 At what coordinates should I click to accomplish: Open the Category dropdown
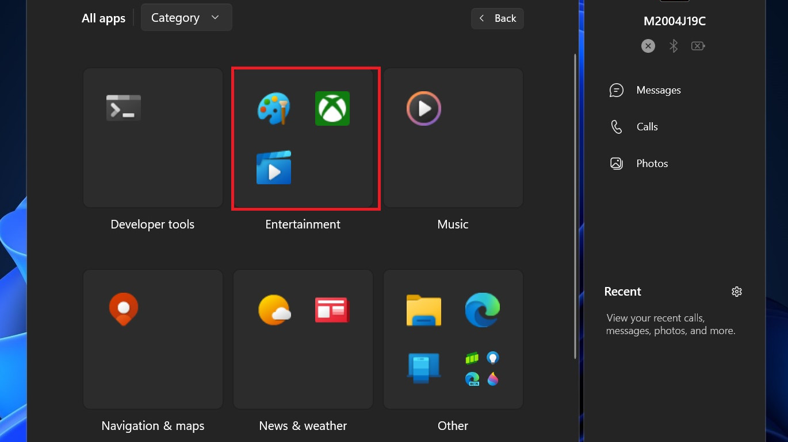tap(186, 18)
